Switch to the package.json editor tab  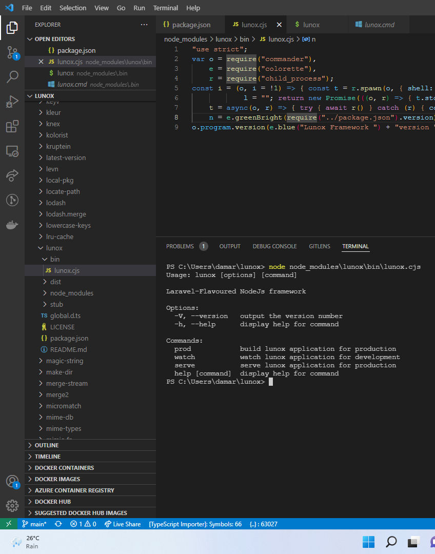click(190, 25)
